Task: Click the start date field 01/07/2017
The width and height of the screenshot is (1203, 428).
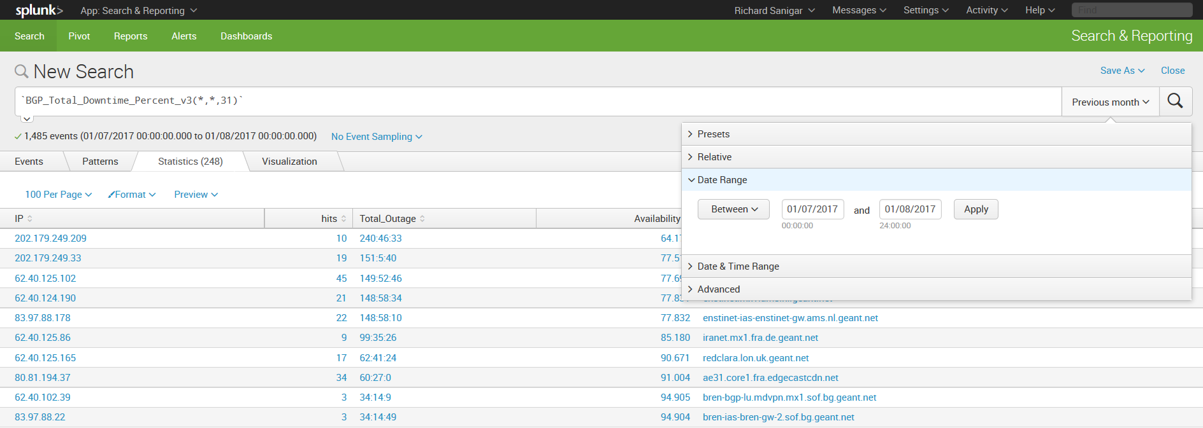Action: tap(812, 209)
